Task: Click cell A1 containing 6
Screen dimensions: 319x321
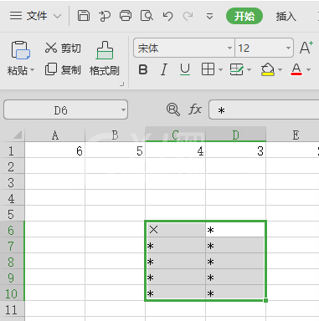Action: tap(55, 150)
